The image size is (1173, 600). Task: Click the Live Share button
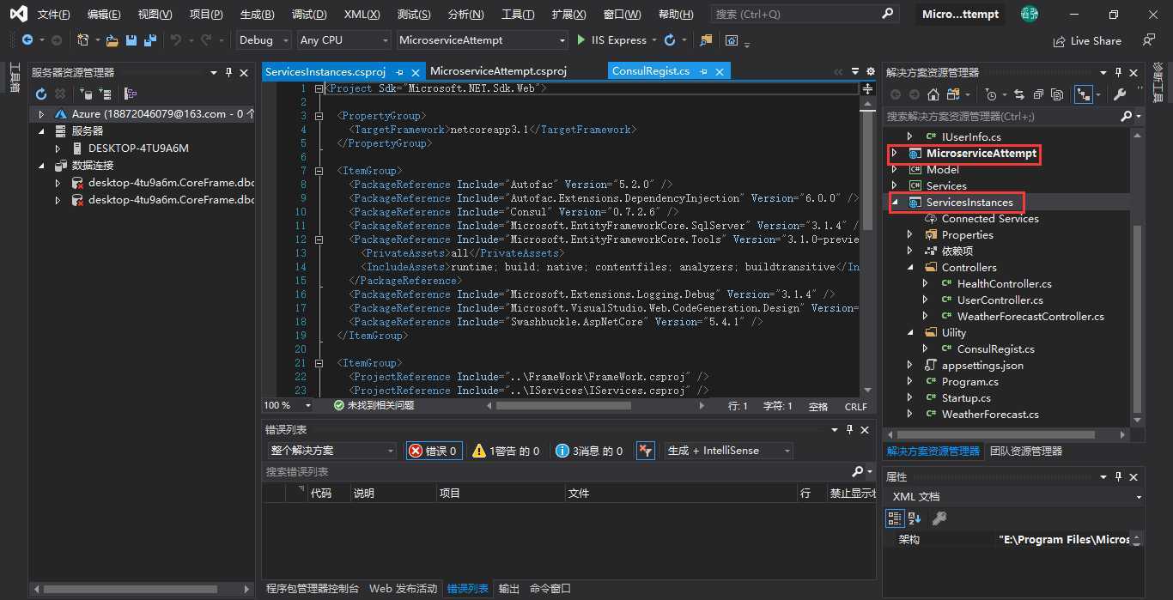click(x=1088, y=40)
